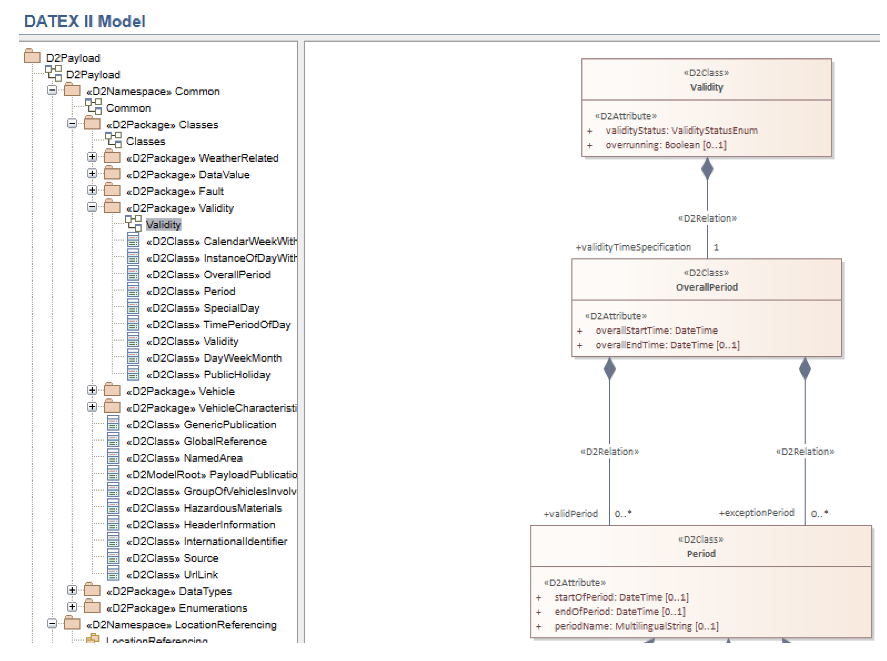Collapse the LocationReferencing namespace node

pos(52,624)
